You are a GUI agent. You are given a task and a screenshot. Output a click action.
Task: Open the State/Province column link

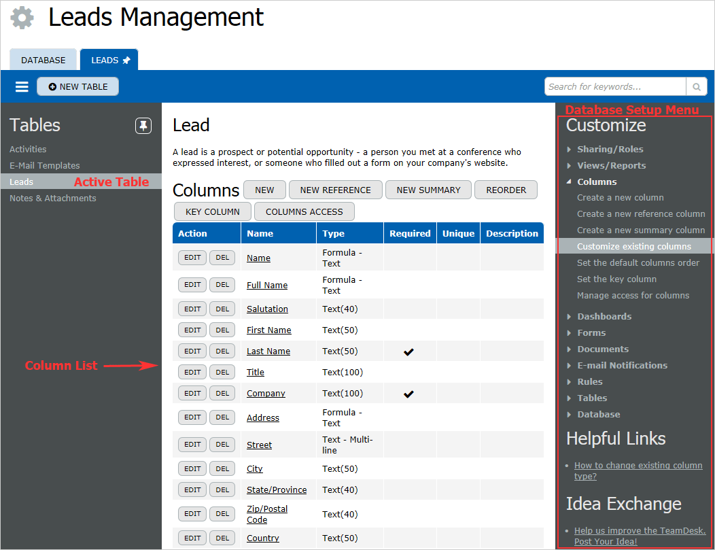click(277, 489)
